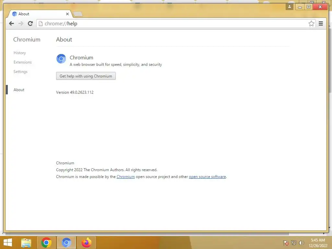Click the Chromium sidebar heading
Viewport: 332px width, 249px height.
coord(27,40)
